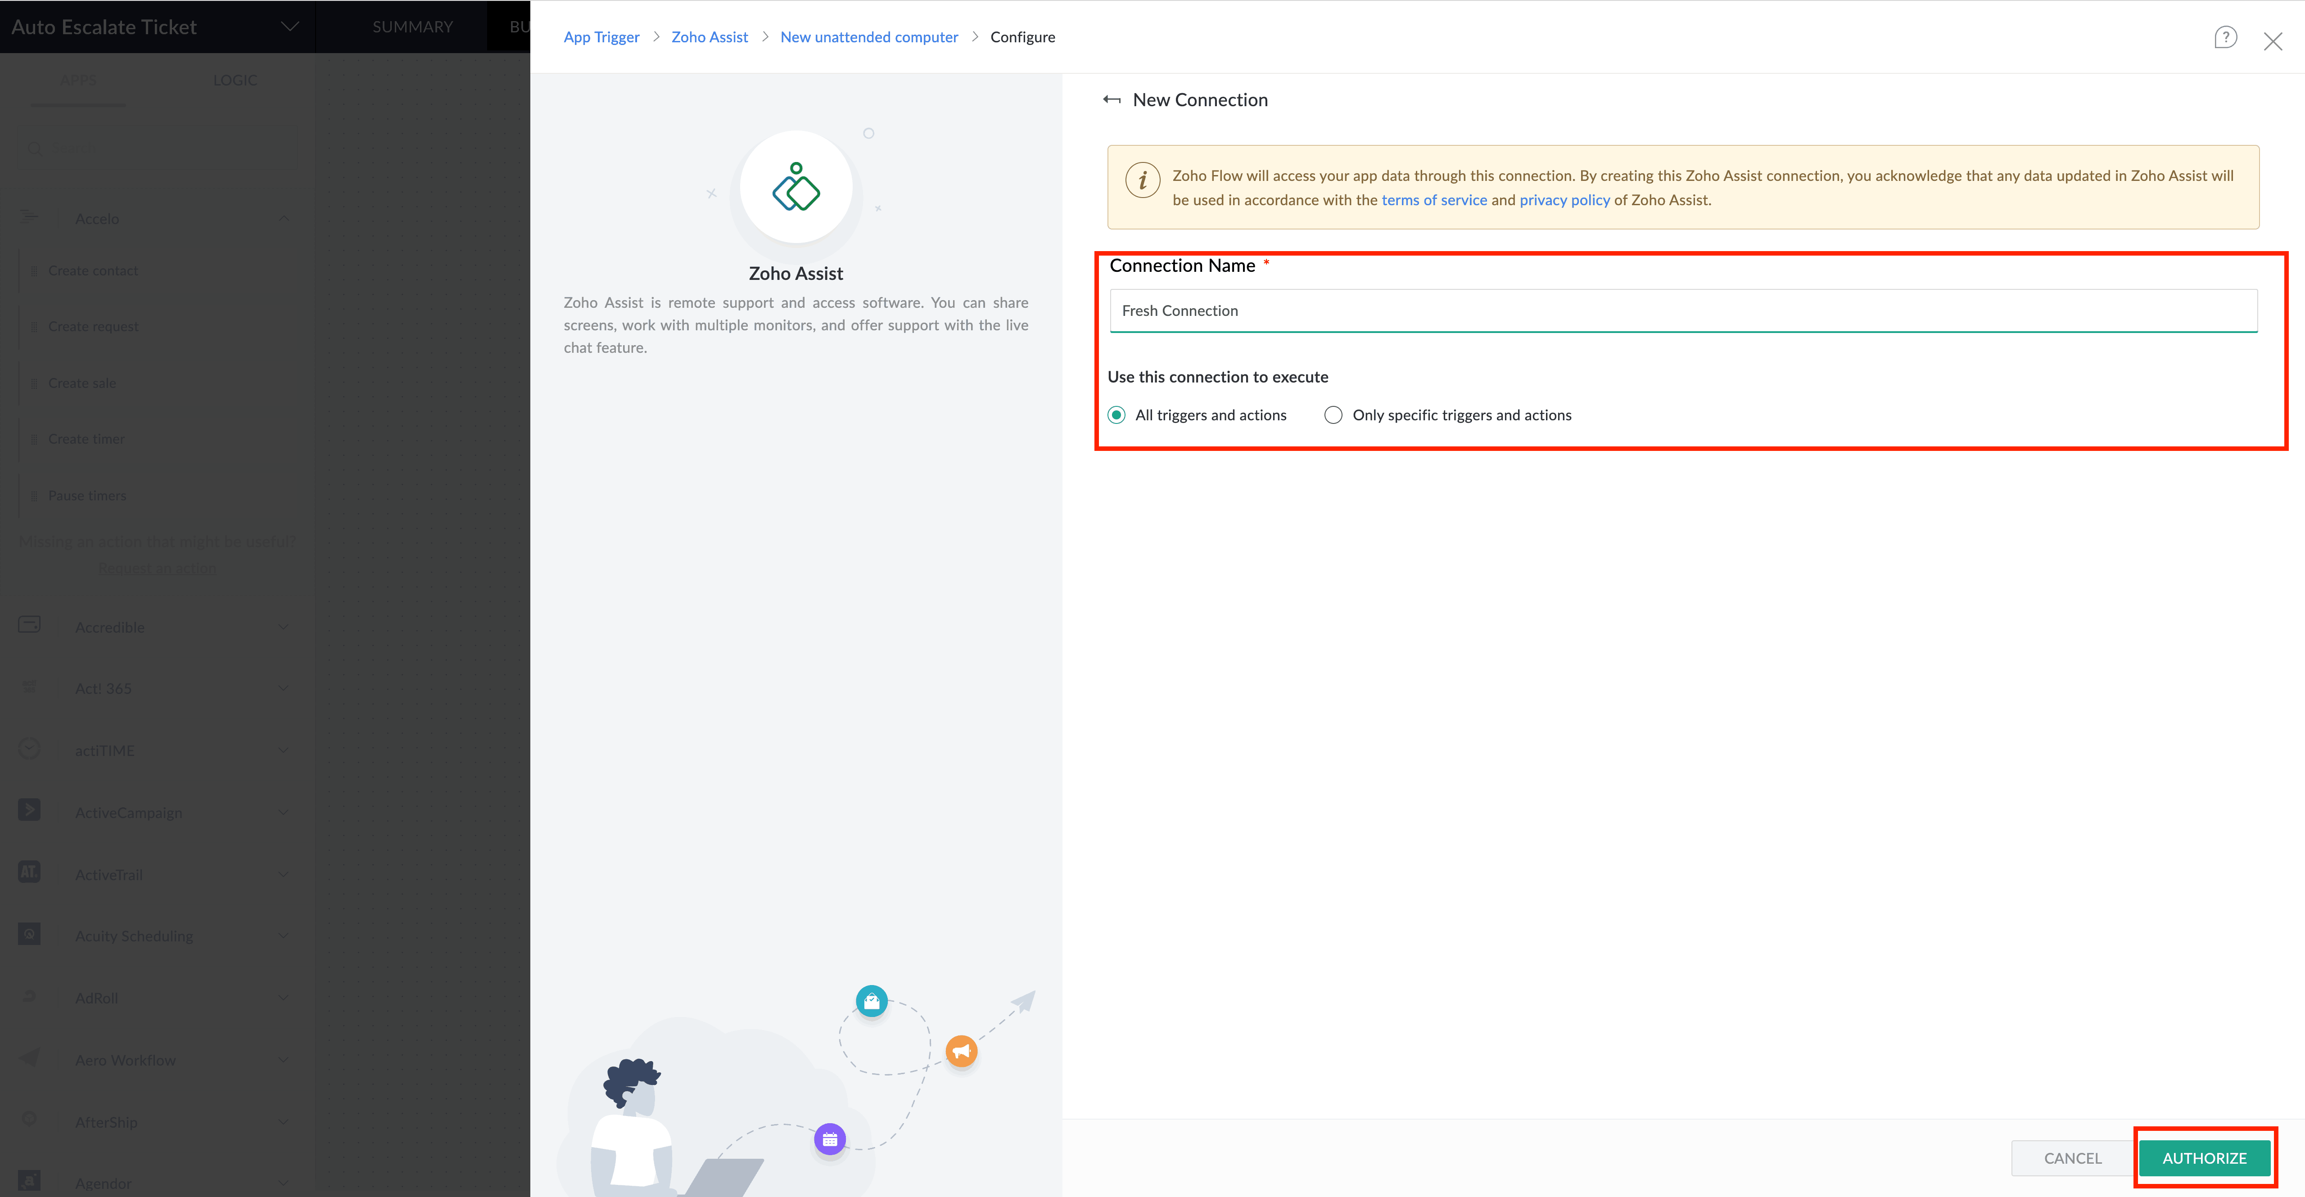This screenshot has width=2305, height=1197.
Task: Click the ActiveCampaign app icon
Action: [30, 810]
